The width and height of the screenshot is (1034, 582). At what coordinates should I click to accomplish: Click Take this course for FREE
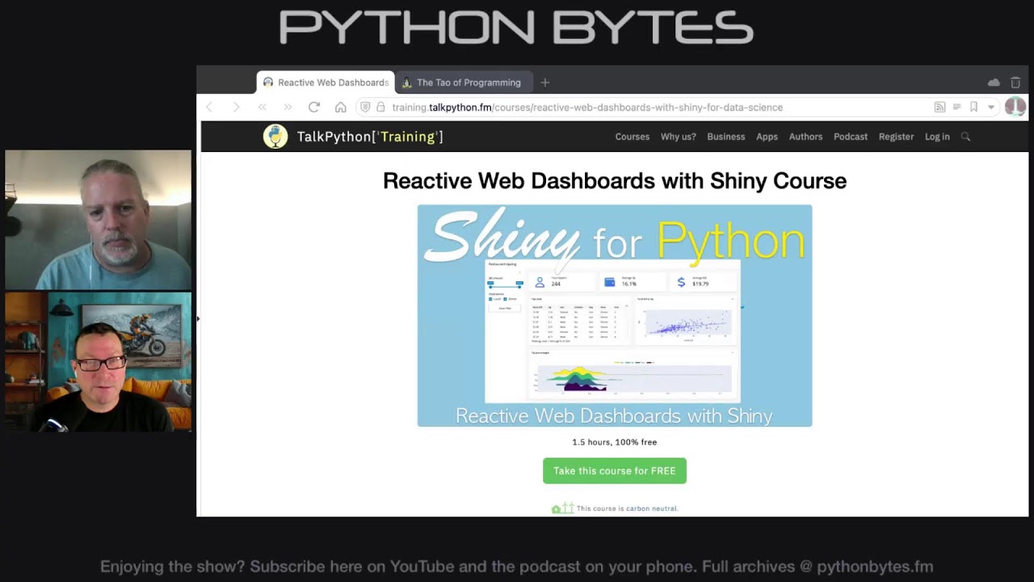[x=615, y=470]
